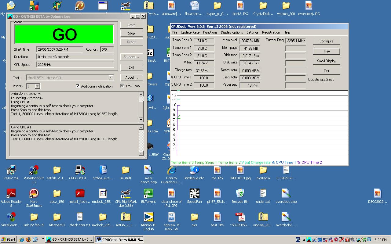Open the initdebug.nfo file icon
The height and width of the screenshot is (244, 391).
tap(194, 170)
